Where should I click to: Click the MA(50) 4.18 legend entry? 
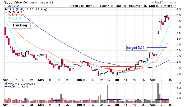tap(13, 12)
